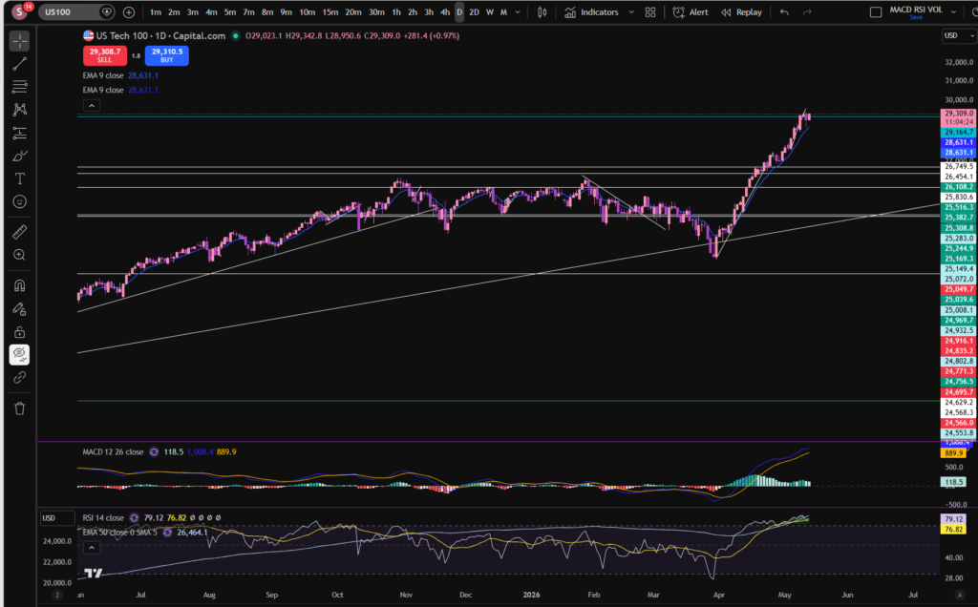Collapse the RSI pane legend chevron
The width and height of the screenshot is (978, 607).
[x=91, y=547]
